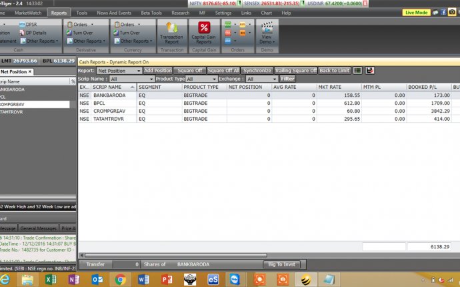Click the camera screenshot icon in top bar
460x287 pixels.
click(x=452, y=12)
